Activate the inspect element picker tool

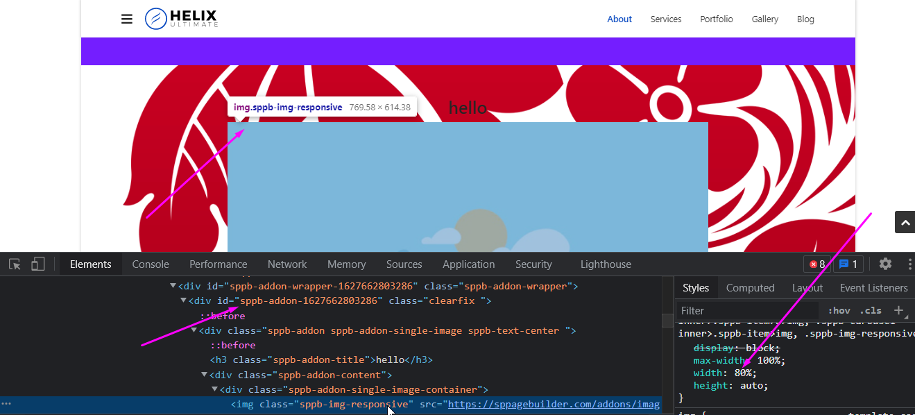tap(15, 264)
